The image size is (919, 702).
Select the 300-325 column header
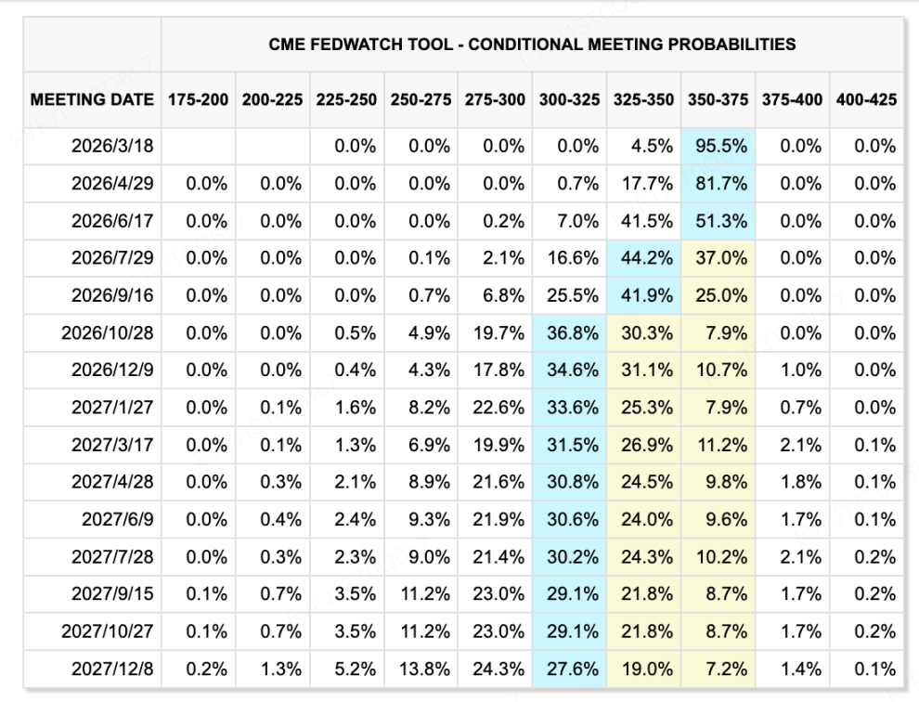pyautogui.click(x=569, y=99)
